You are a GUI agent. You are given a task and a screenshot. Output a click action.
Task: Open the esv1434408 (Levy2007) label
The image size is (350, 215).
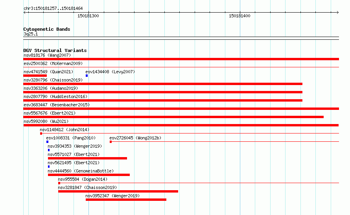coord(110,72)
